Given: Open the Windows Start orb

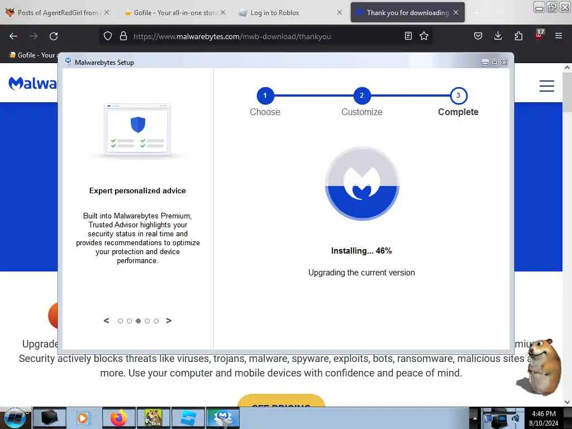Looking at the screenshot, I should tap(15, 418).
